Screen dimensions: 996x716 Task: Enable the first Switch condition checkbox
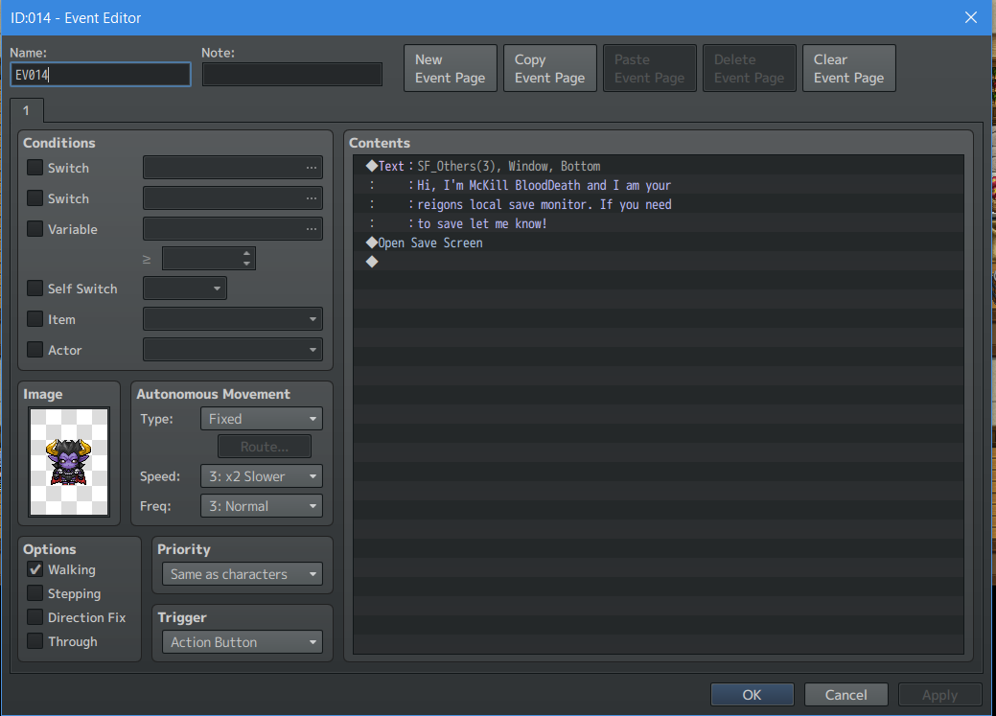click(35, 168)
